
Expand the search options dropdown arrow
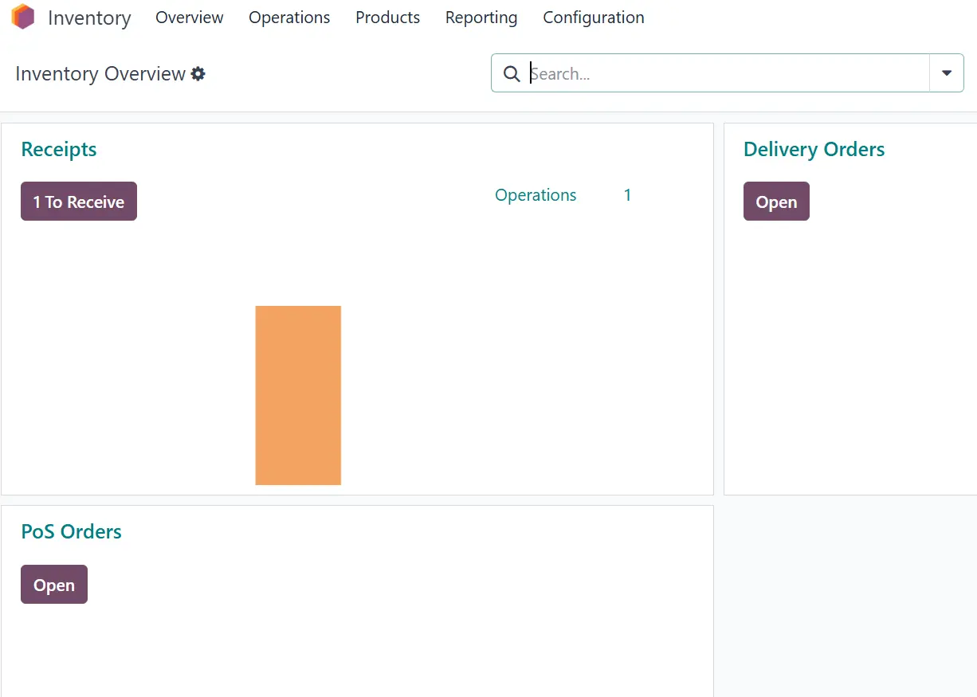tap(946, 73)
